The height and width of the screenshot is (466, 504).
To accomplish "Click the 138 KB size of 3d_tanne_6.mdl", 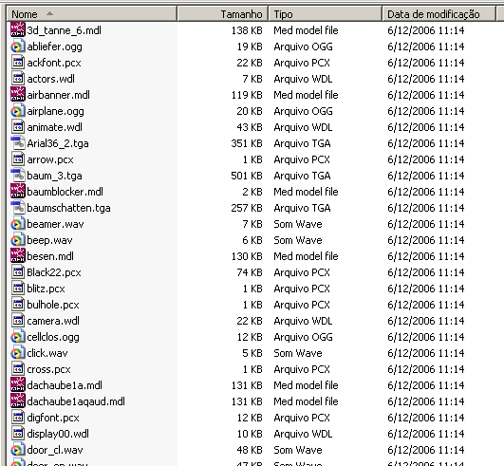I will point(247,30).
